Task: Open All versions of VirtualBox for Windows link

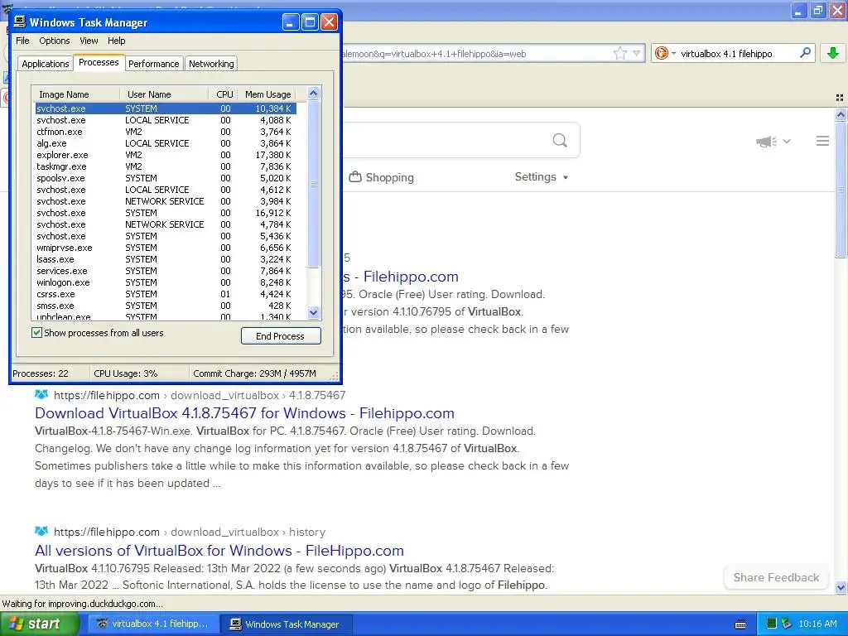Action: coord(219,551)
